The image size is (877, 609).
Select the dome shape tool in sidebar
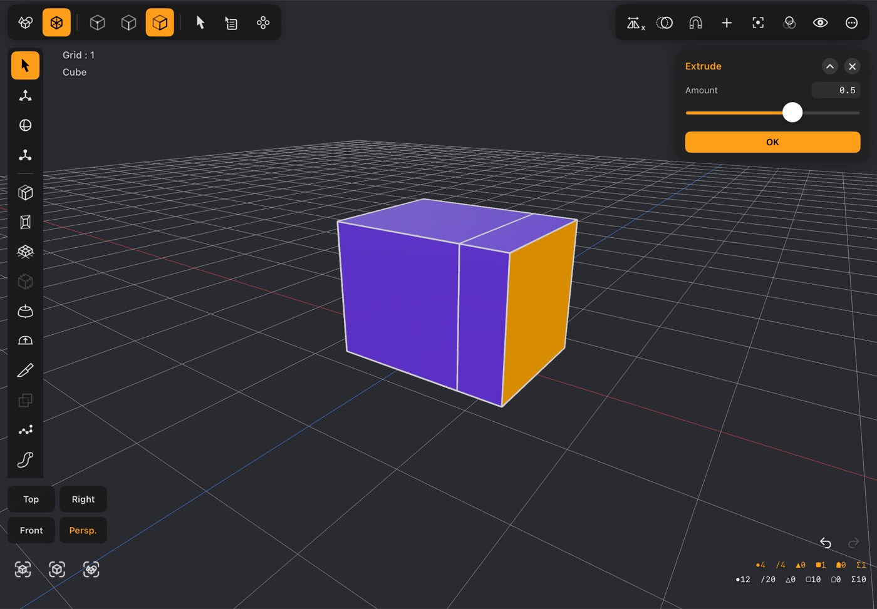[25, 311]
